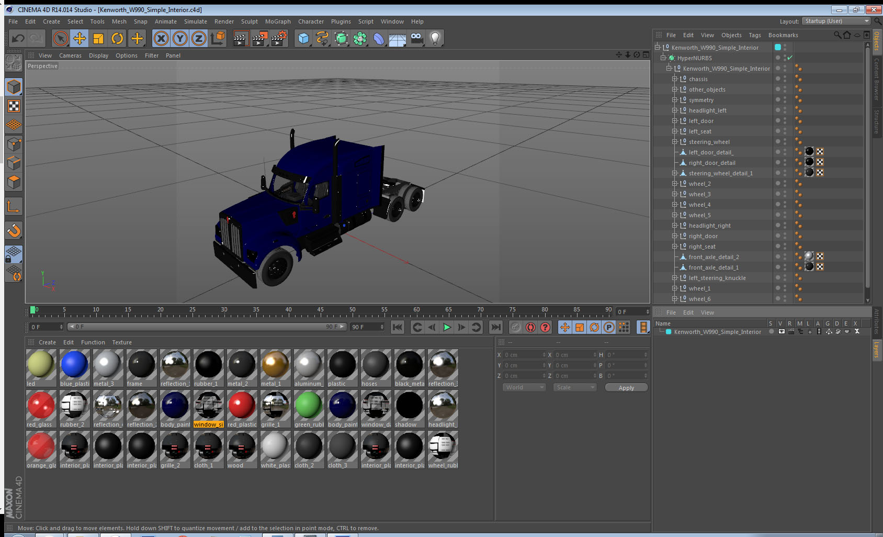Enable the snapping magnet icon
883x537 pixels.
(x=14, y=230)
